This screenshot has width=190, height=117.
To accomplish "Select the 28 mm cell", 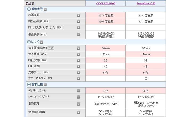I will pyautogui.click(x=146, y=48).
